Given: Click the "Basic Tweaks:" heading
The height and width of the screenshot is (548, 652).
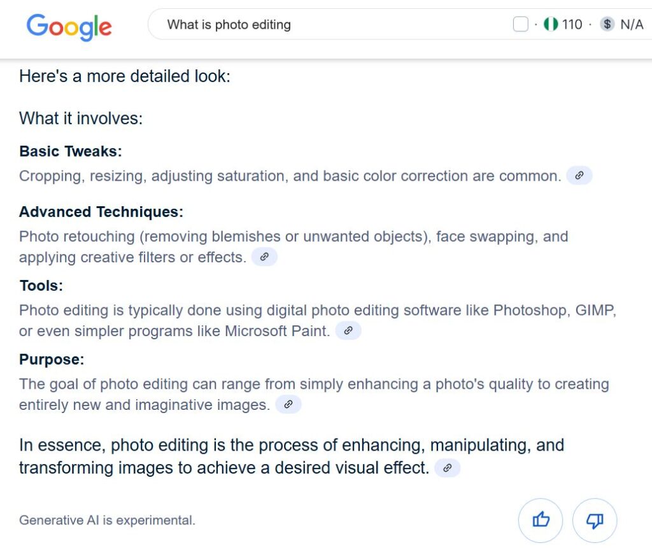Looking at the screenshot, I should [x=70, y=151].
